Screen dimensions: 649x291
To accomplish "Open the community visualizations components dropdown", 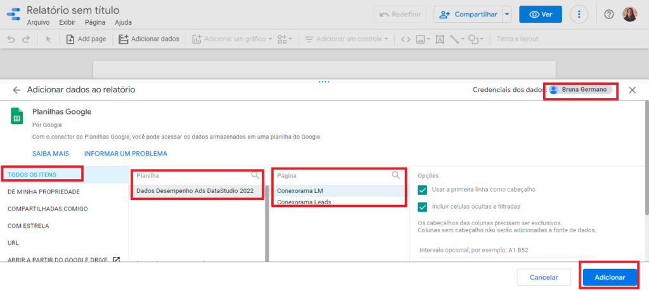I will click(285, 39).
